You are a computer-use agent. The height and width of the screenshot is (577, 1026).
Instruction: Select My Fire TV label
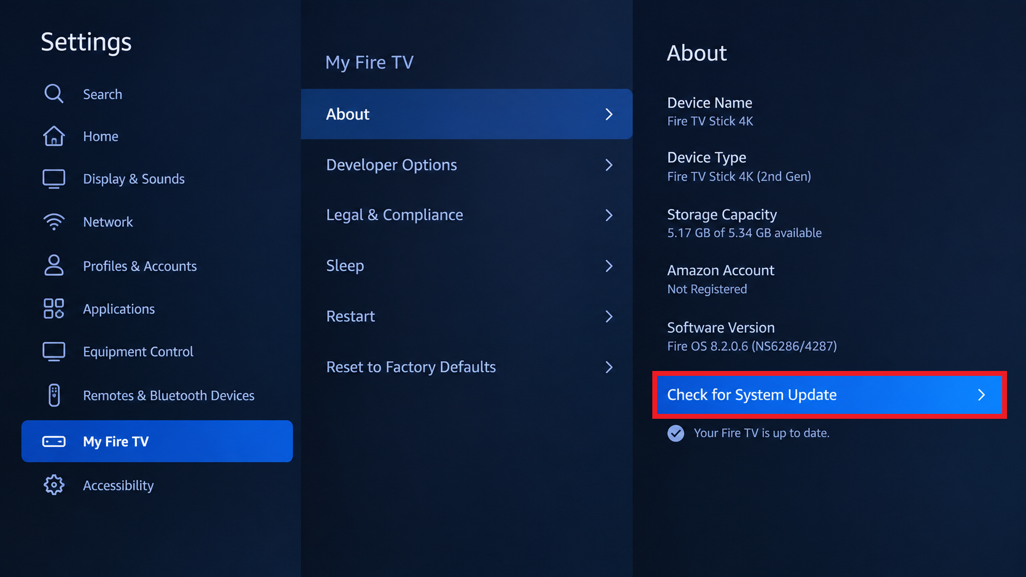point(116,441)
